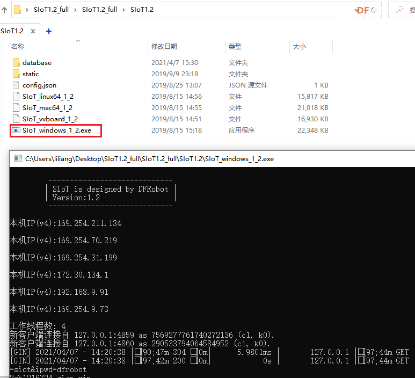
Task: Click the console window title bar icon
Action: (18, 159)
